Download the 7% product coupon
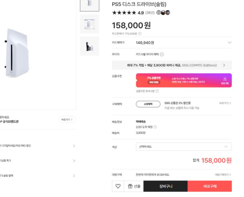Image resolution: width=244 pixels, height=197 pixels. 225,80
